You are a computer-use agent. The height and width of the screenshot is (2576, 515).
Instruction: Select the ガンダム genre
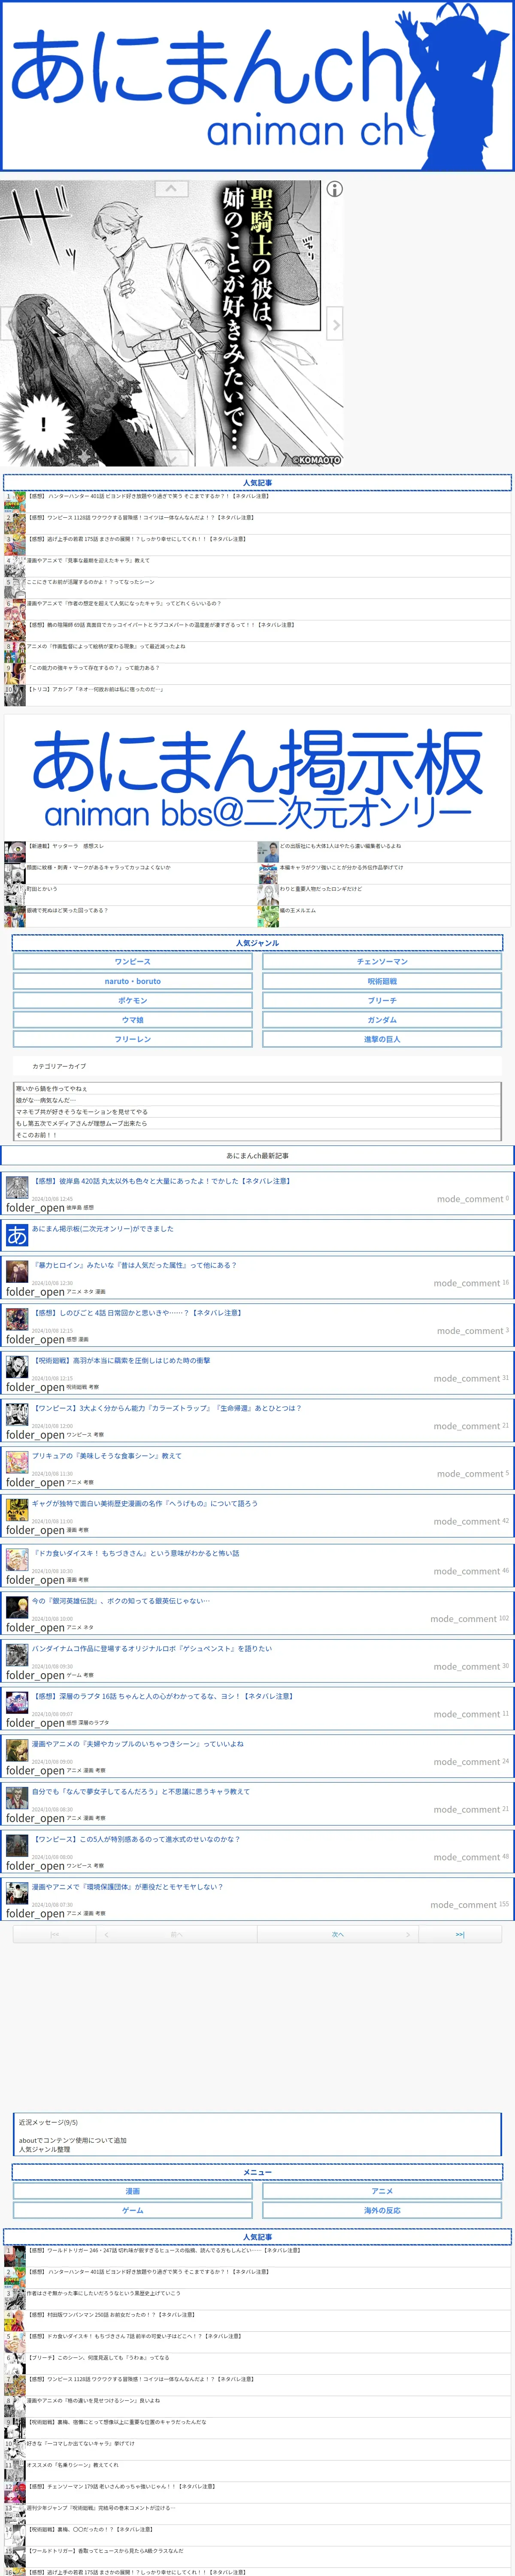pos(382,1020)
